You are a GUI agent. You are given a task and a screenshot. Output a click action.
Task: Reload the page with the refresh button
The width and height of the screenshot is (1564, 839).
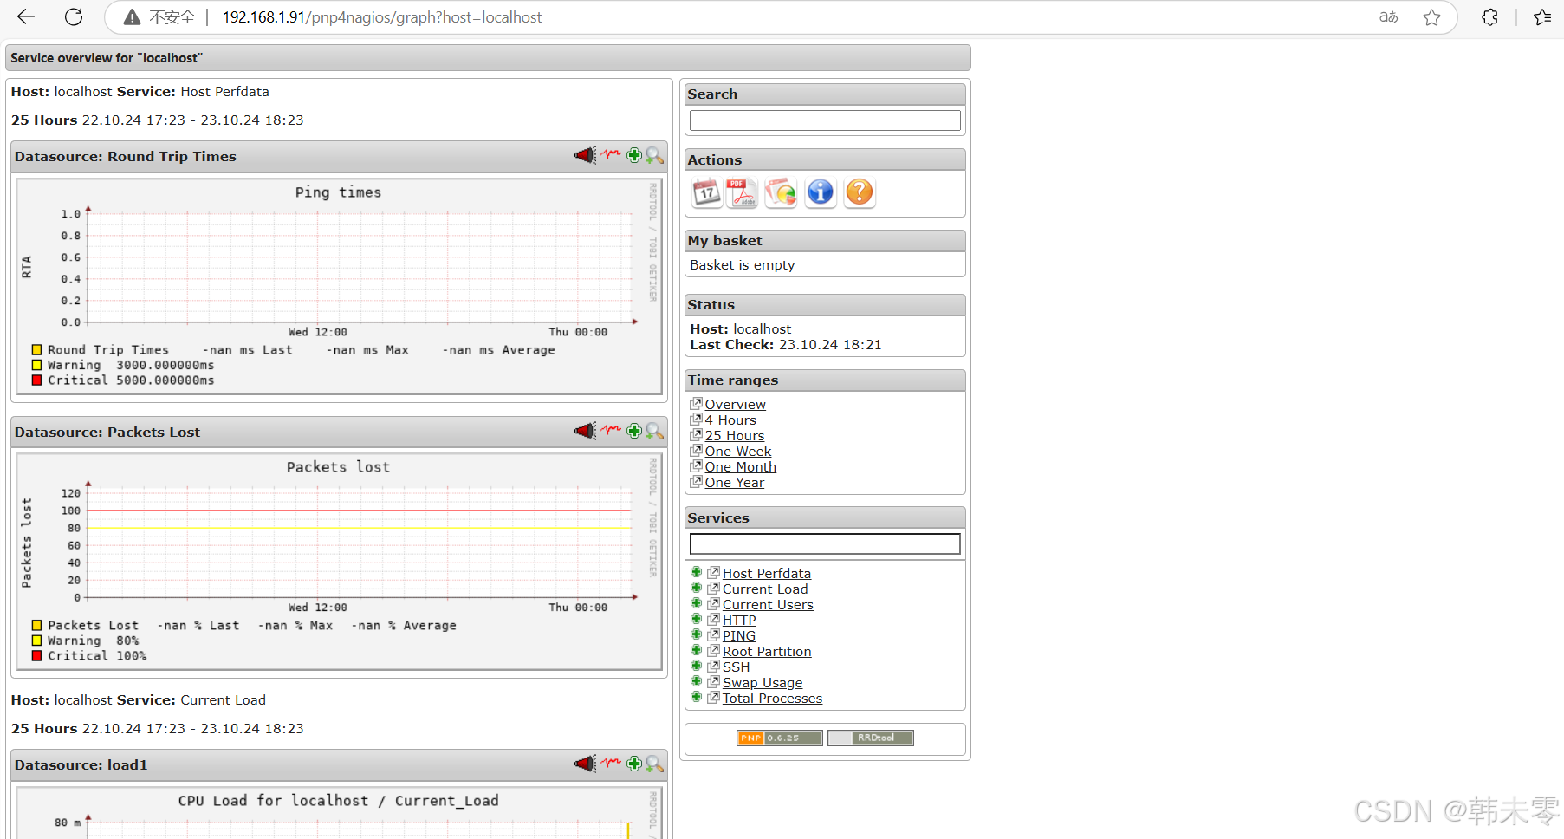tap(75, 16)
